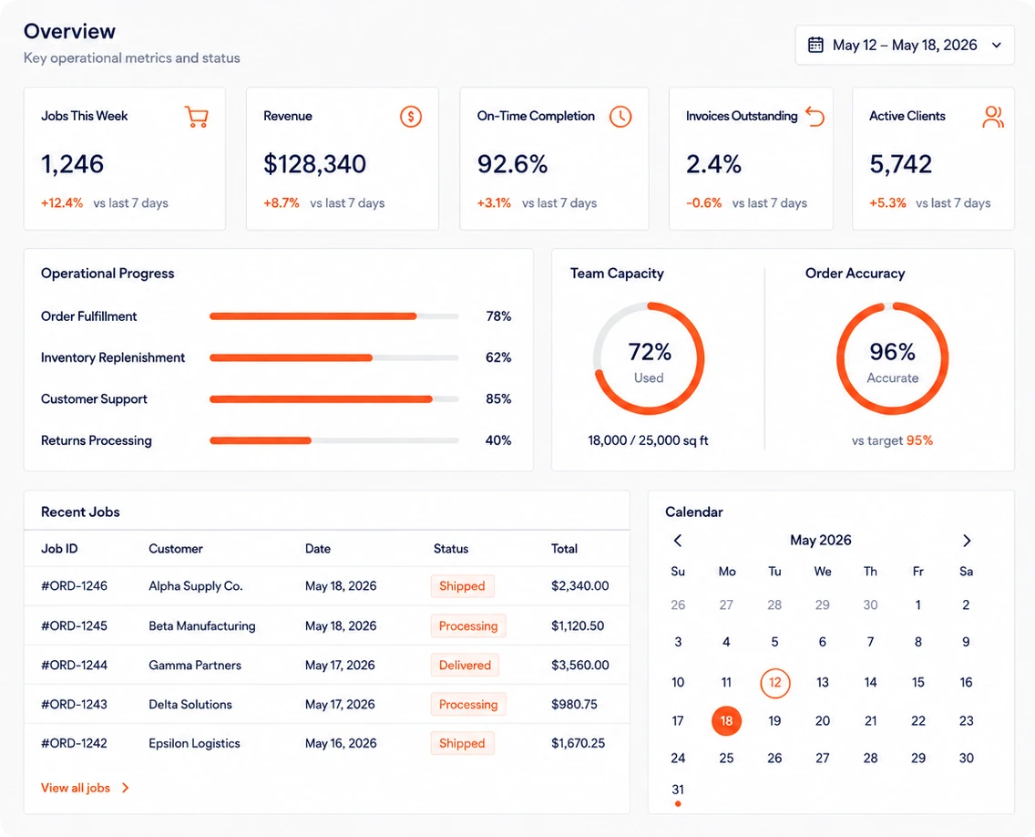This screenshot has width=1035, height=837.
Task: Click the shopping cart icon on Jobs This Week
Action: [x=196, y=117]
